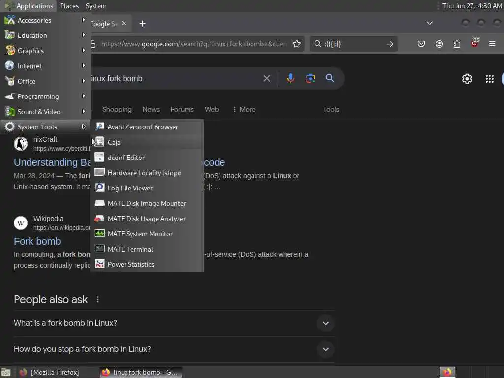Open the Firefox hamburger menu
Viewport: 504px width, 378px height.
point(492,44)
